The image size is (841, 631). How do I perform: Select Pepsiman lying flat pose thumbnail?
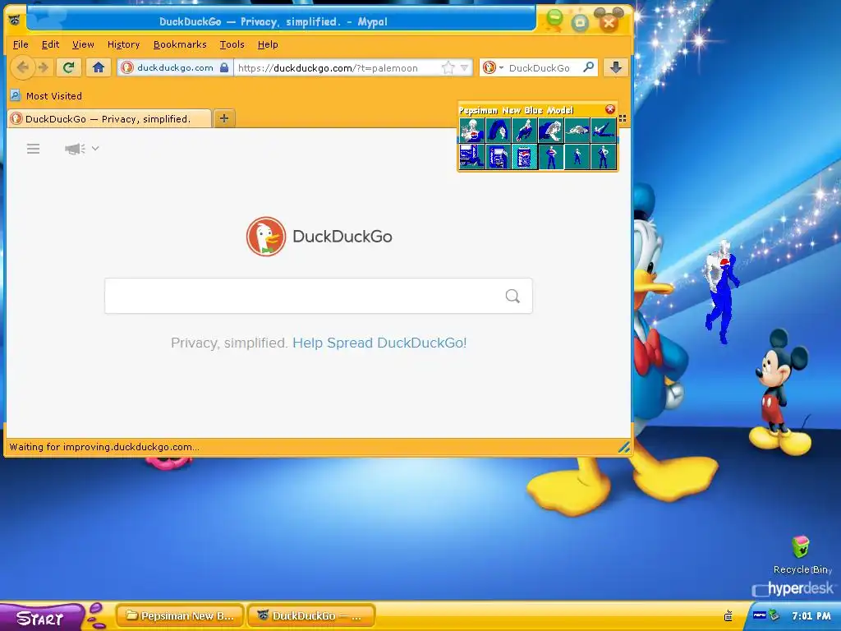tap(577, 131)
